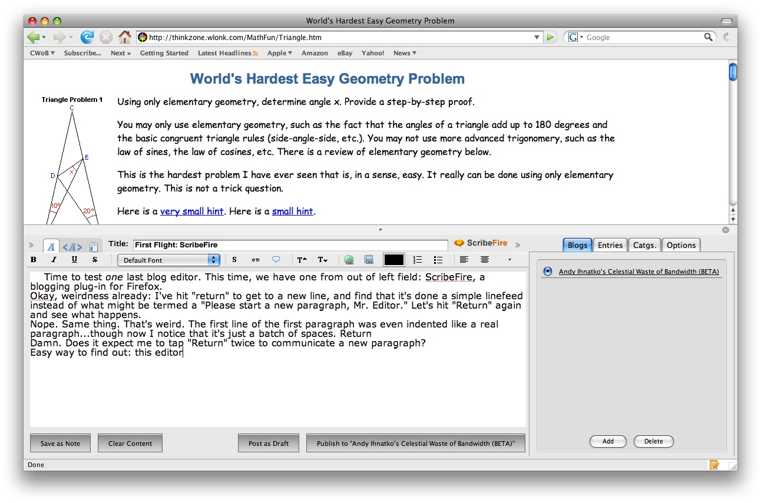Image resolution: width=761 pixels, height=503 pixels.
Task: Go back with the green back arrow
Action: pyautogui.click(x=33, y=37)
